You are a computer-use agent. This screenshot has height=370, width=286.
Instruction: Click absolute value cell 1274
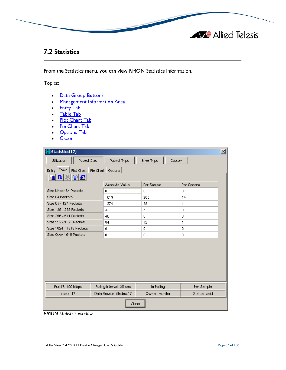tap(122, 204)
